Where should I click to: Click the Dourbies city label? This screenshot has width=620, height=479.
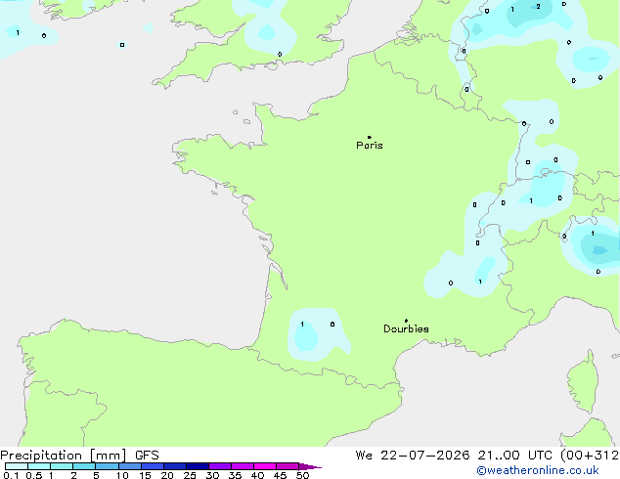point(406,328)
